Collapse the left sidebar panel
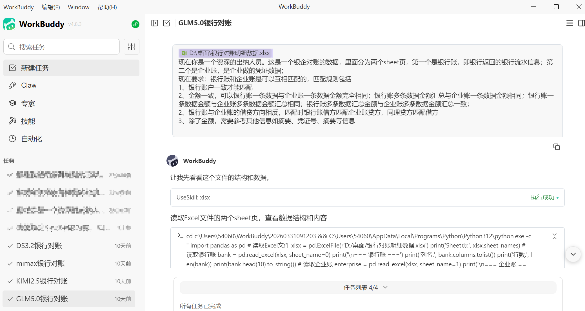585x311 pixels. point(155,23)
